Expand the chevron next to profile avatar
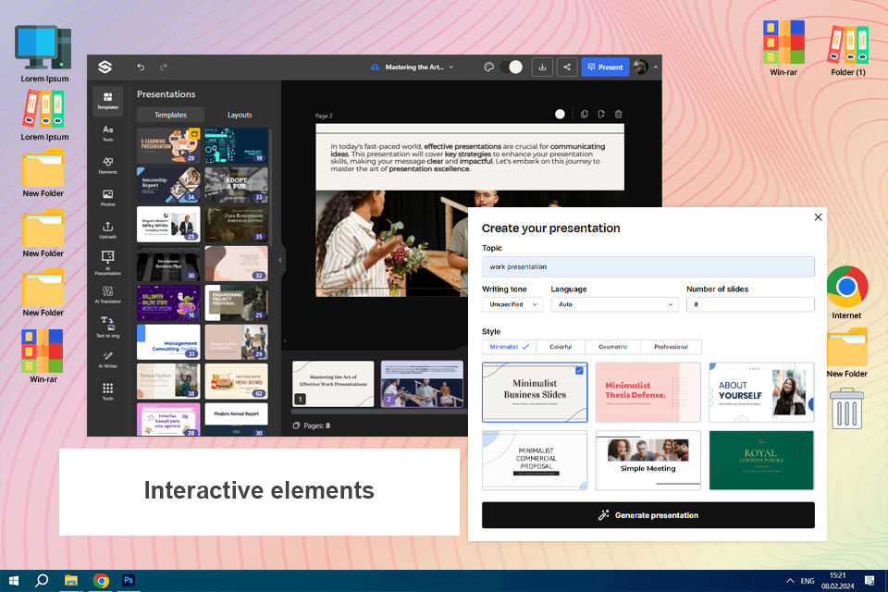 click(655, 67)
